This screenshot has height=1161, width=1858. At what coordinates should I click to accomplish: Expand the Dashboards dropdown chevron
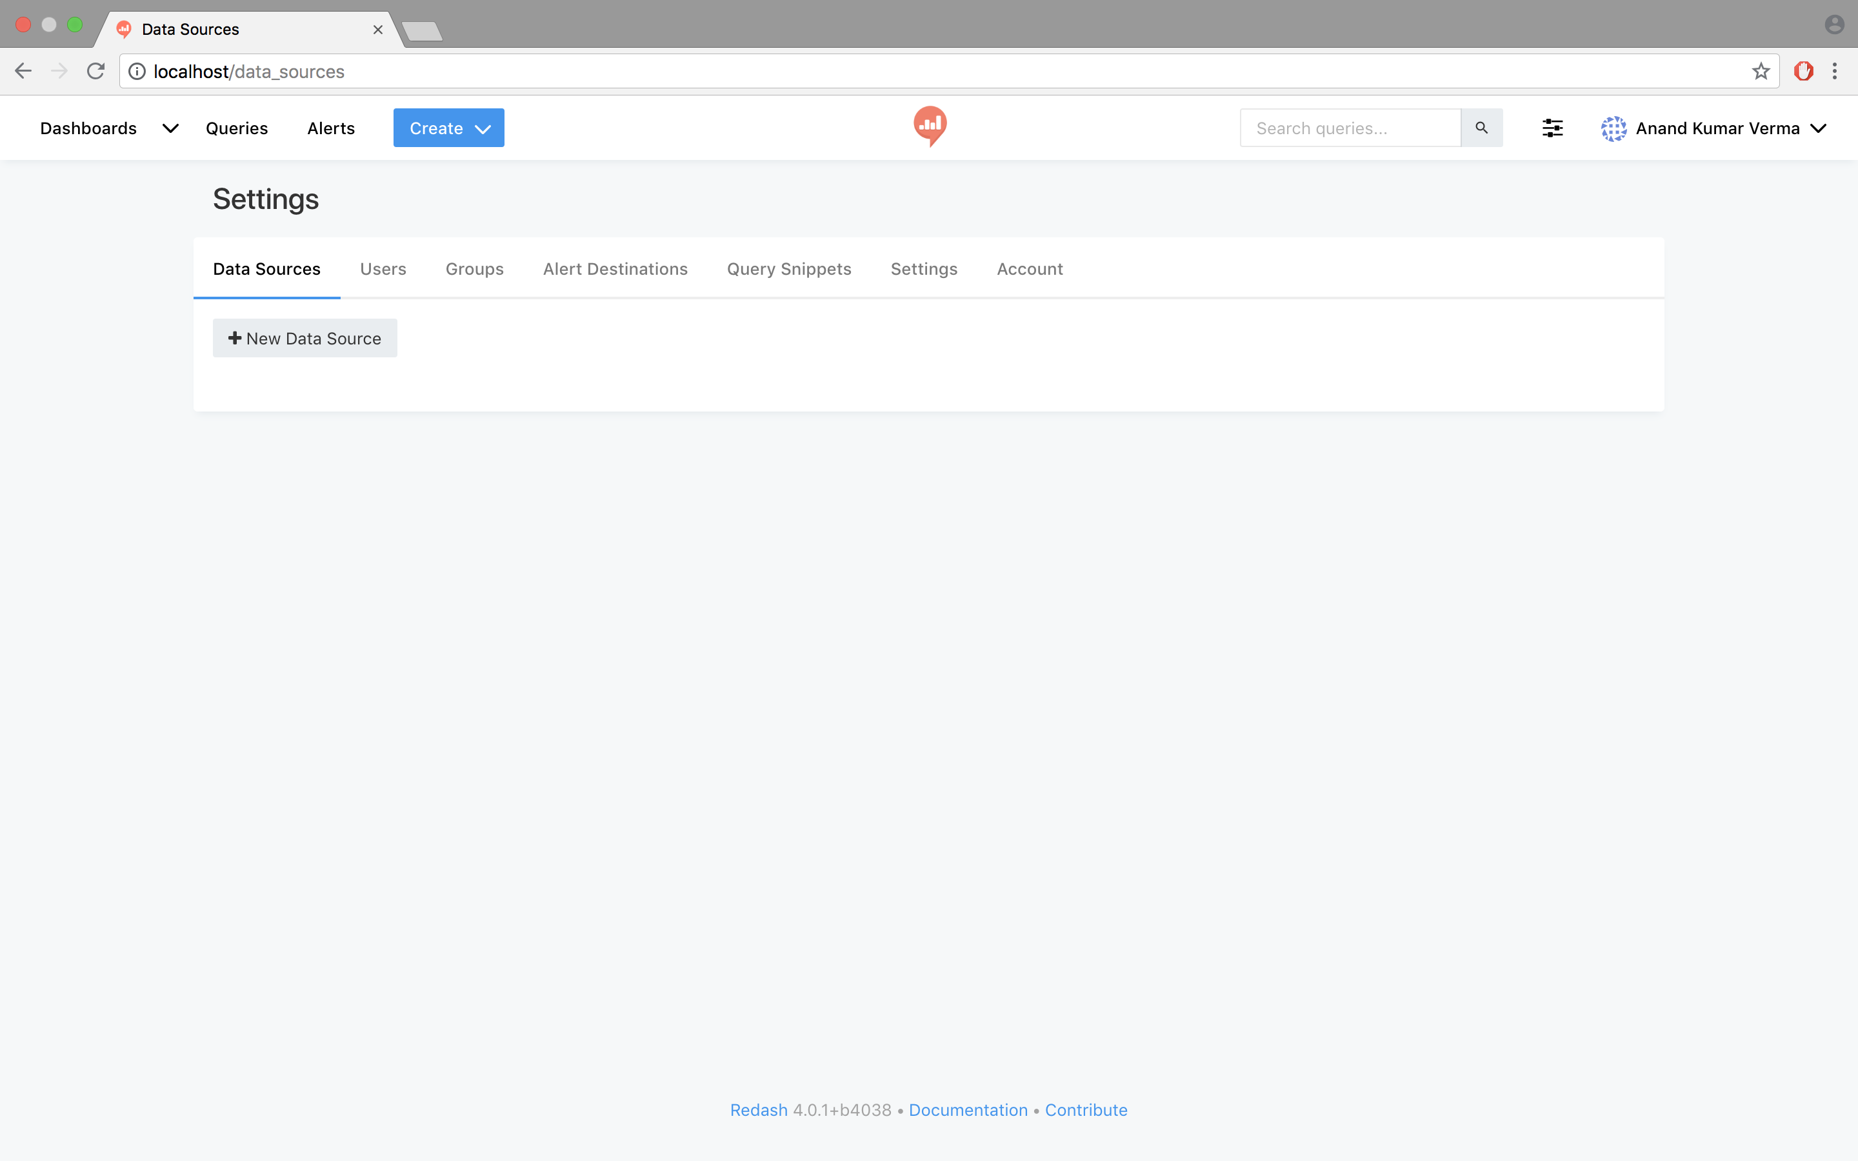pyautogui.click(x=170, y=128)
